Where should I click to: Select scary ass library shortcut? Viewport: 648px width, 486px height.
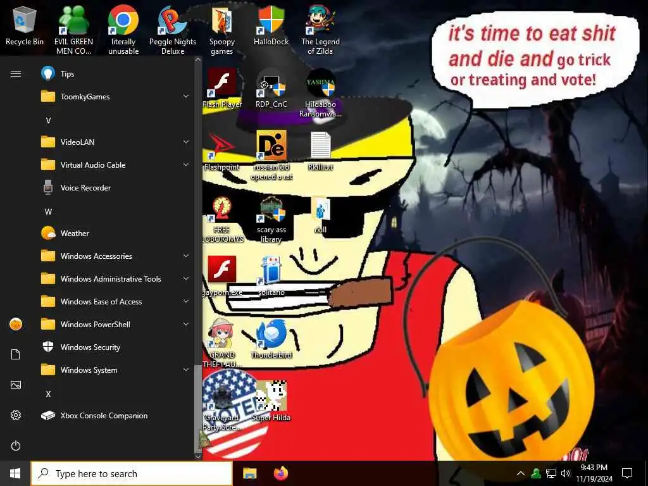click(271, 218)
